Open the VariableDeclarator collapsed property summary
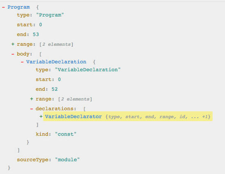Viewport: 225px width, 174px height. click(158, 117)
